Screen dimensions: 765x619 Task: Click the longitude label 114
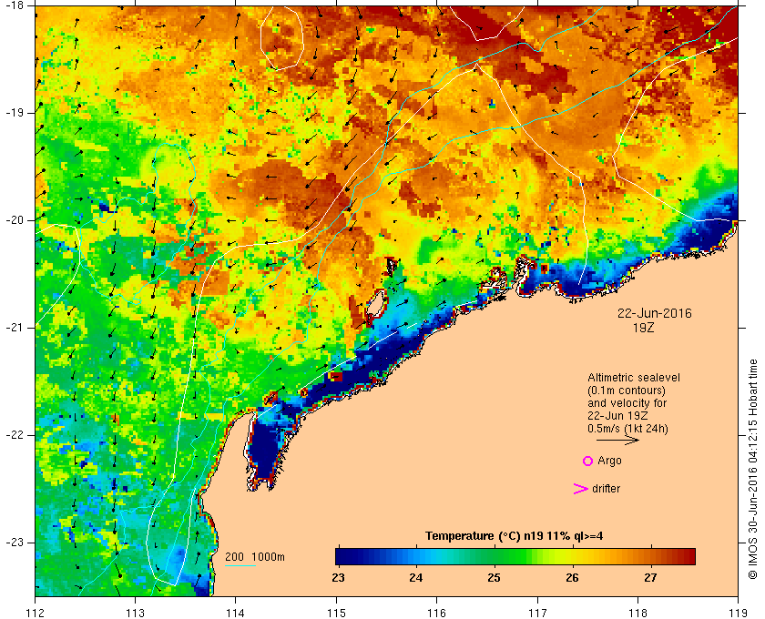point(236,612)
